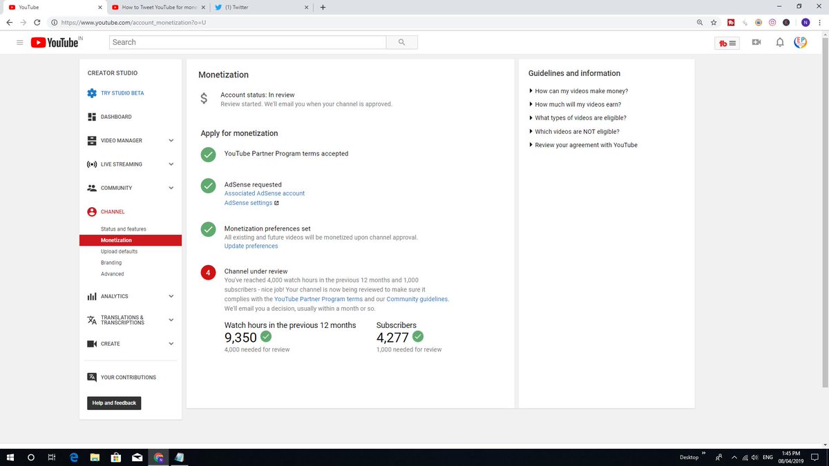Image resolution: width=829 pixels, height=466 pixels.
Task: Close the Twitter tab
Action: pos(307,8)
